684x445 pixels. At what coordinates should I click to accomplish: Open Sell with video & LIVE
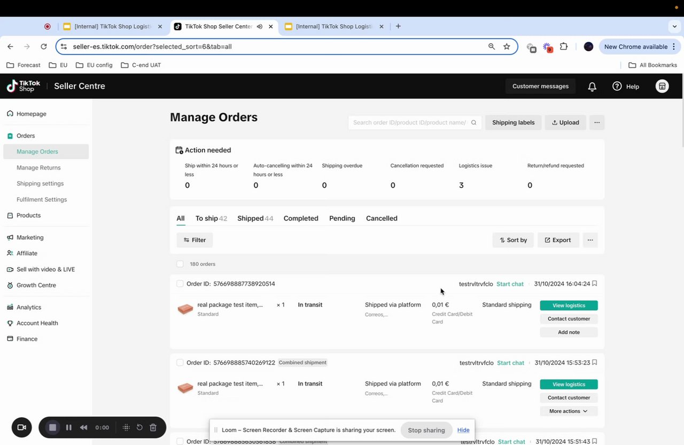[x=46, y=270]
